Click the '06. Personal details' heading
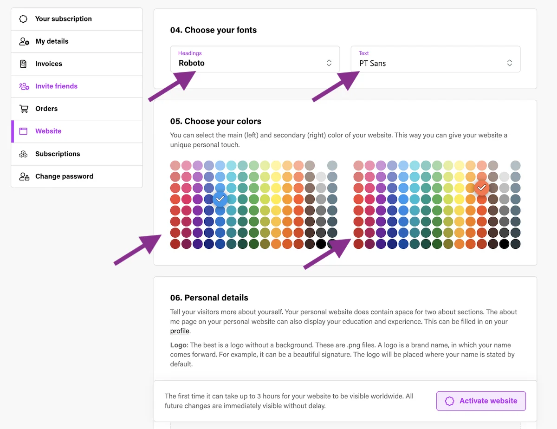557x429 pixels. pos(209,298)
